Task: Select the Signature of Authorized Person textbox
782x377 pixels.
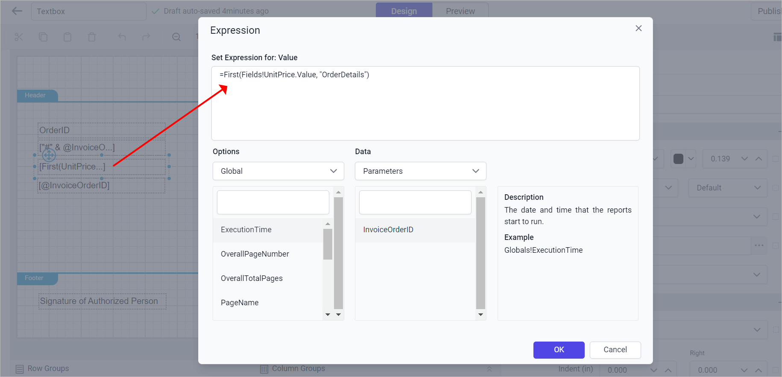Action: coord(103,301)
